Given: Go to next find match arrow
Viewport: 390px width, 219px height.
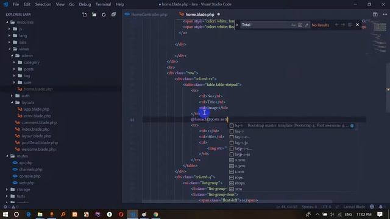Looking at the screenshot, I should pos(343,24).
